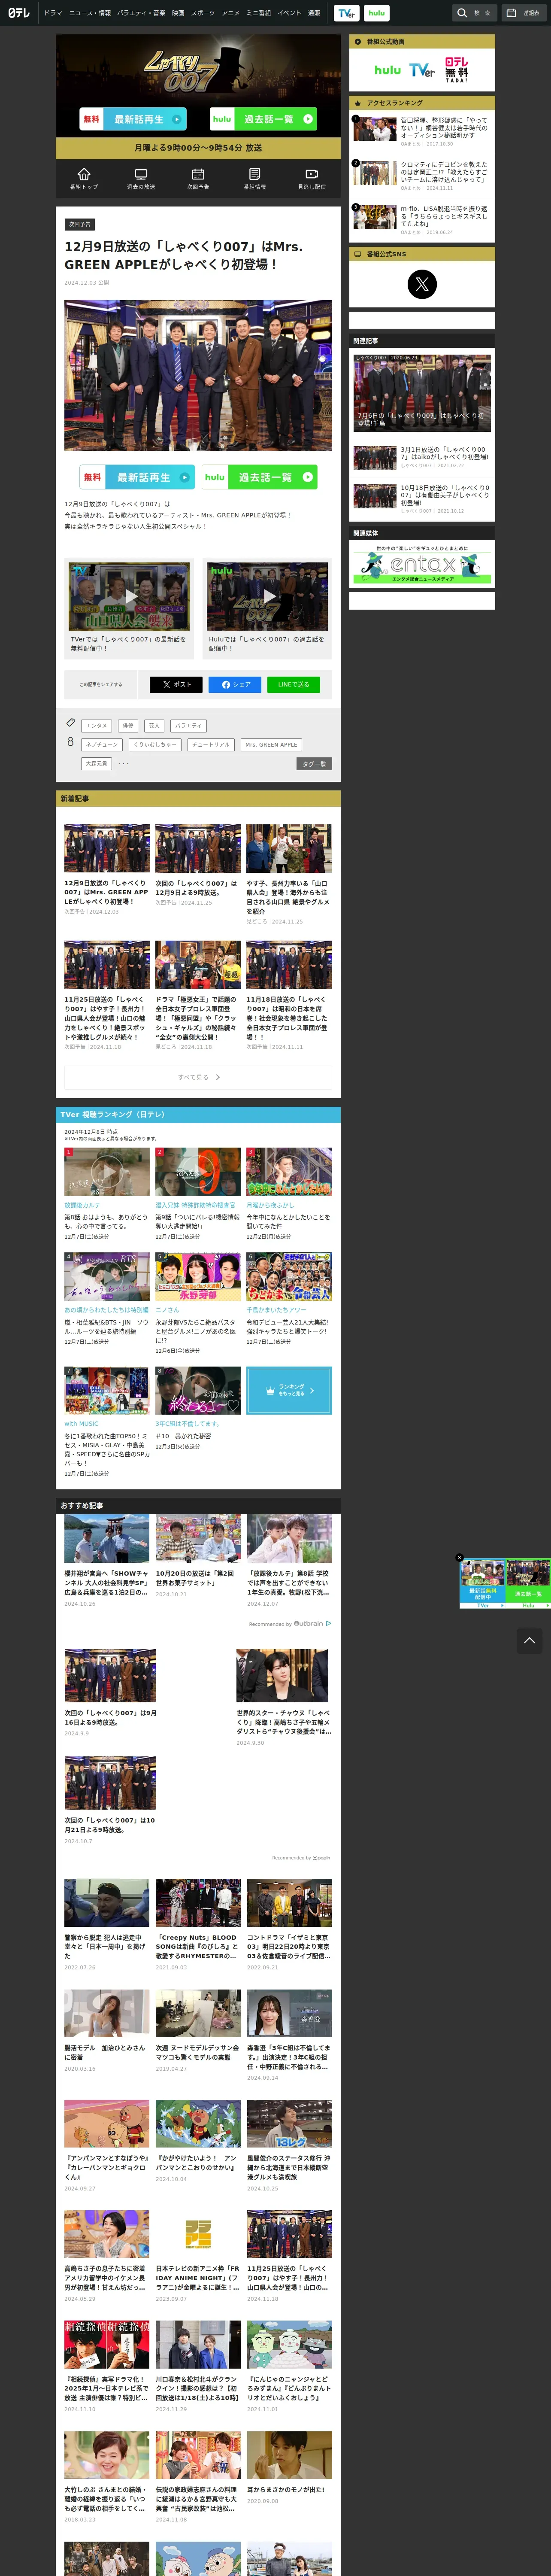
Task: Share the article on Facebook シェア
Action: (235, 685)
